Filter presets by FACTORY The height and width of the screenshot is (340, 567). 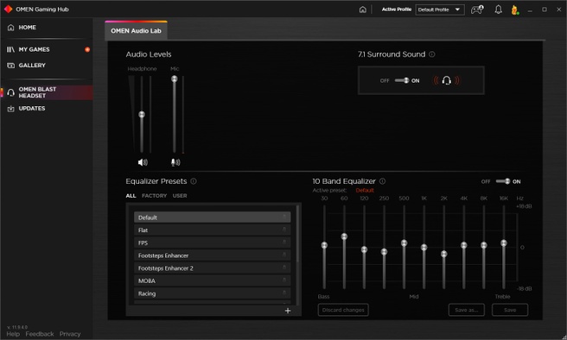point(155,196)
